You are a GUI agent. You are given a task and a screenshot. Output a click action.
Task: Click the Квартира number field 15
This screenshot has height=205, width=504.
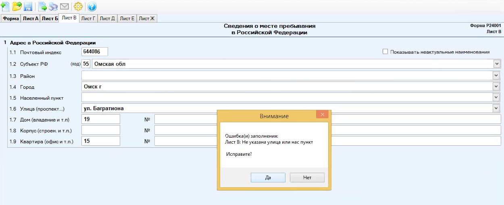101,141
